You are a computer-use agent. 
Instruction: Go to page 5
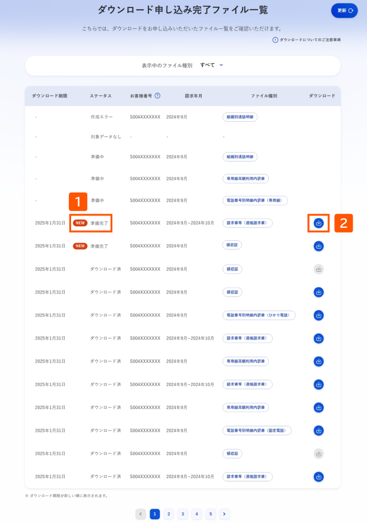(210, 514)
